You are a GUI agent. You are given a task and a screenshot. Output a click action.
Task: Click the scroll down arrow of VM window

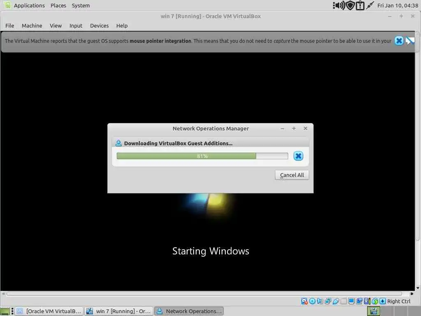tap(418, 288)
